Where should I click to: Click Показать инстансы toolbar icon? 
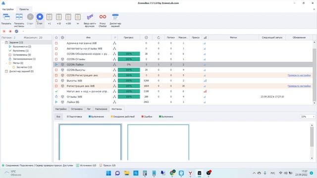click(x=19, y=17)
